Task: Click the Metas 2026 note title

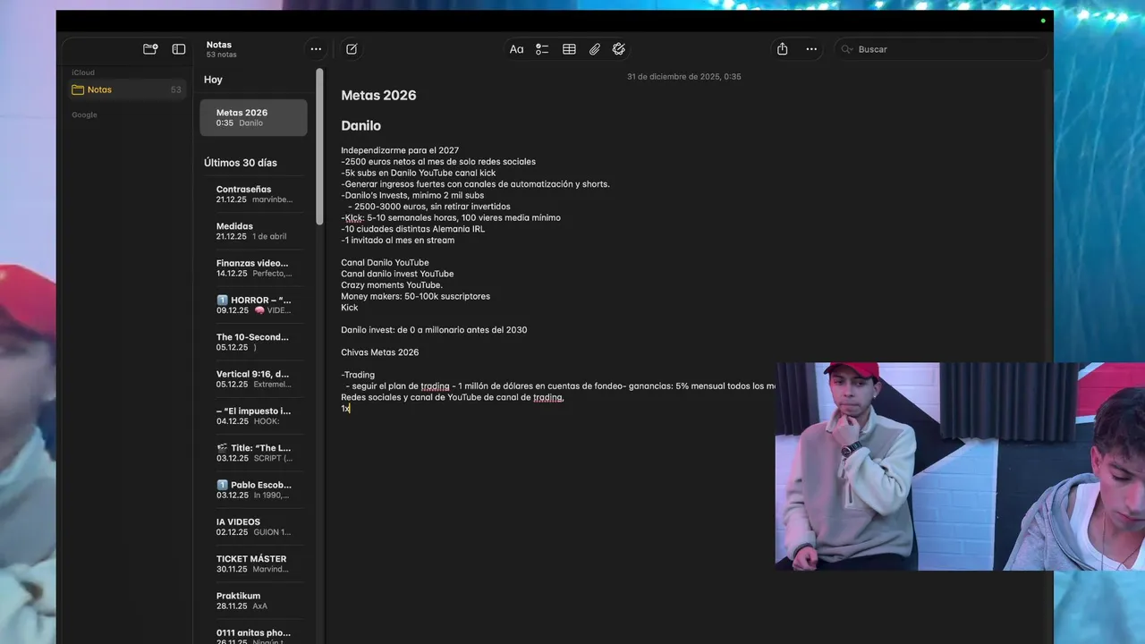Action: (x=378, y=96)
